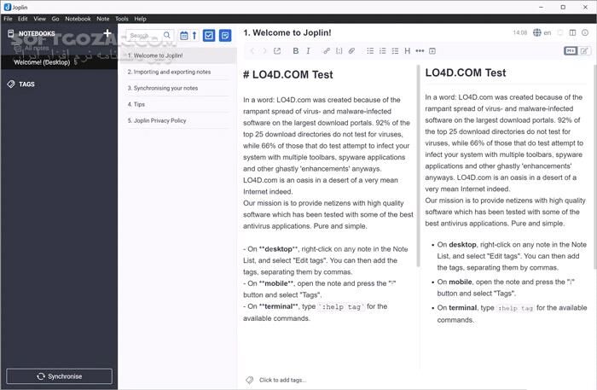Insert a heading with the H icon
This screenshot has width=597, height=390.
[408, 51]
